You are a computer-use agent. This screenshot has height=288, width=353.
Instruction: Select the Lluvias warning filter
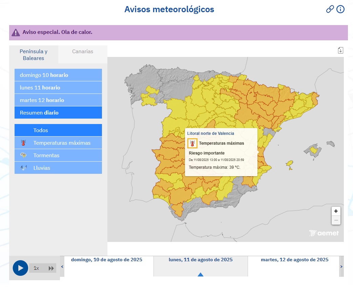tap(58, 167)
